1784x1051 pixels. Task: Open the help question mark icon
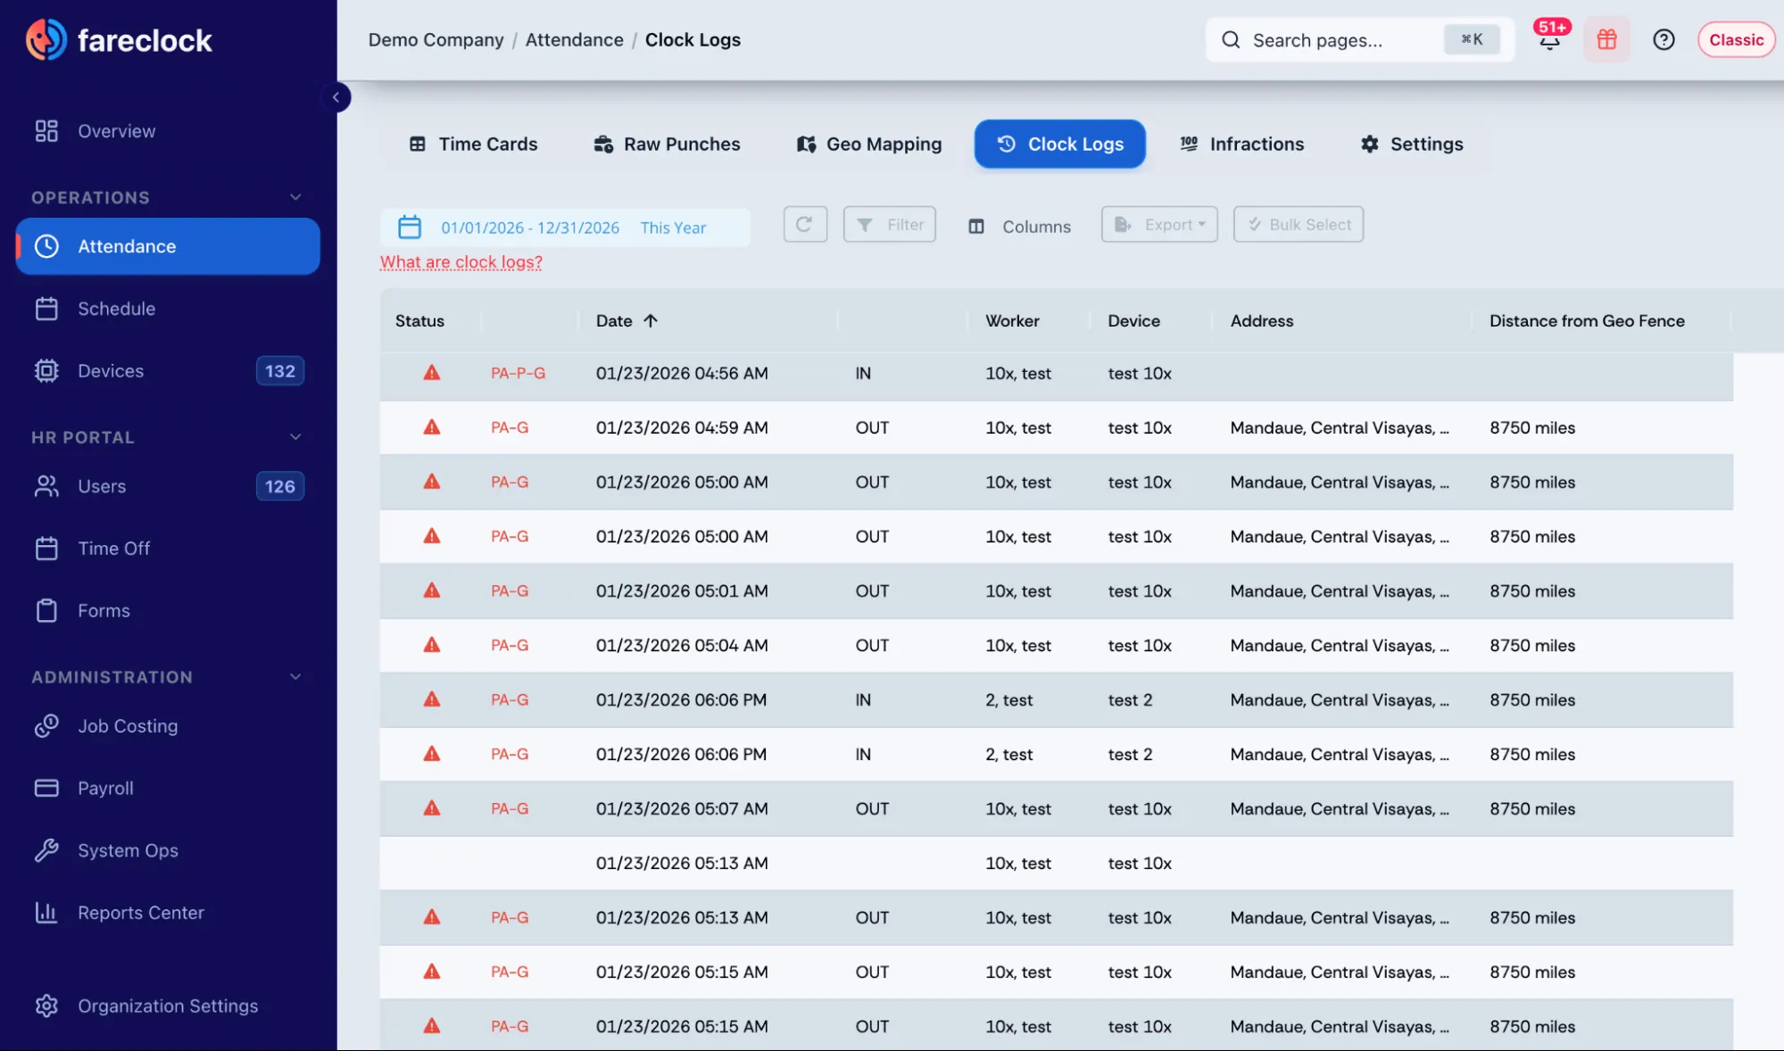point(1664,39)
